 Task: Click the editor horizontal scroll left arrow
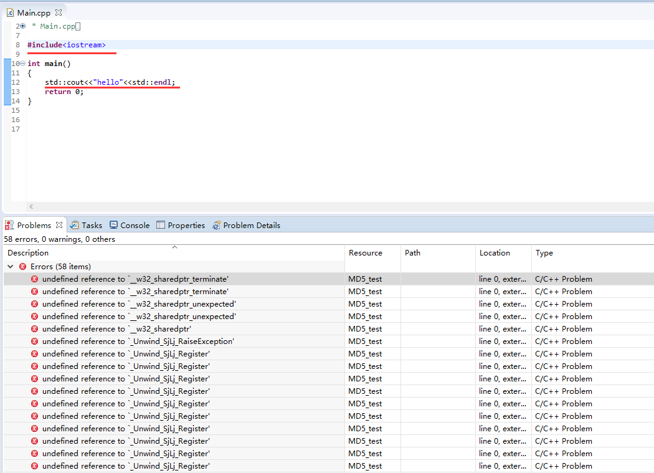(31, 206)
